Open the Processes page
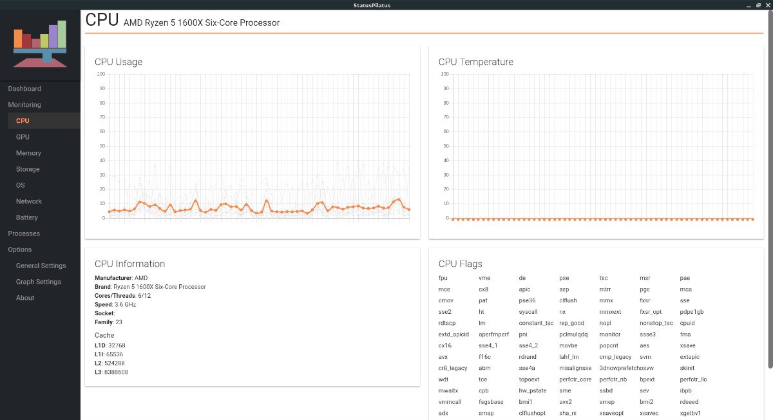Image resolution: width=773 pixels, height=420 pixels. 24,233
